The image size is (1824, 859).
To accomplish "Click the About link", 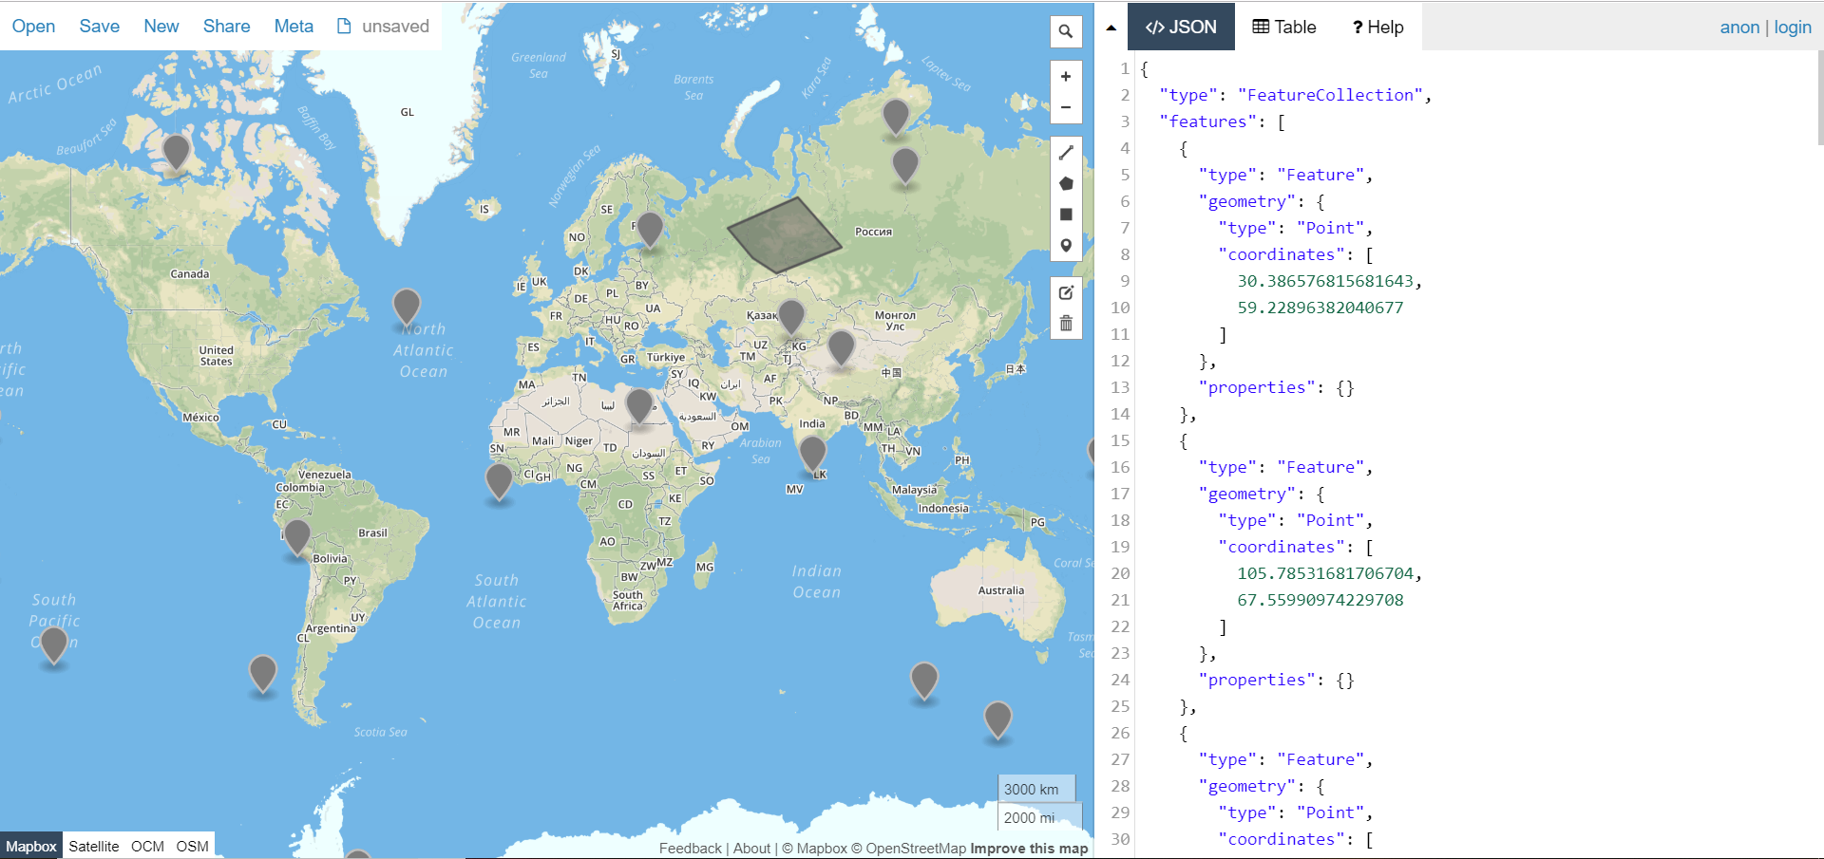I will tap(751, 849).
